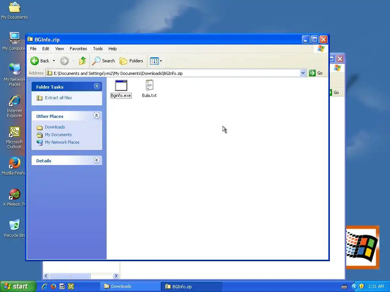Screen dimensions: 390x292
Task: Click the BGInfo.zip title bar icon
Action: click(30, 39)
